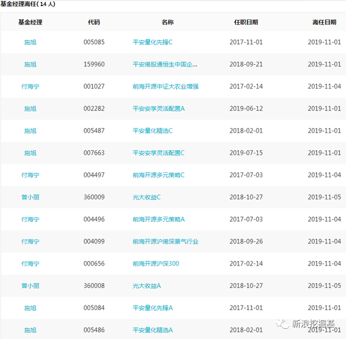Open fund link 前海开源多元策略C
The width and height of the screenshot is (346, 339).
click(159, 175)
